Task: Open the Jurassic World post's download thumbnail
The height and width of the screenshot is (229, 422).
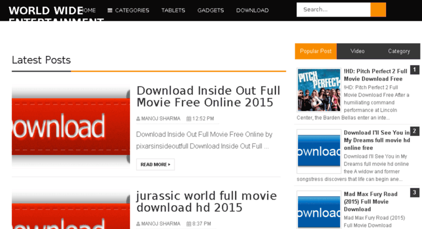Action: (x=71, y=210)
